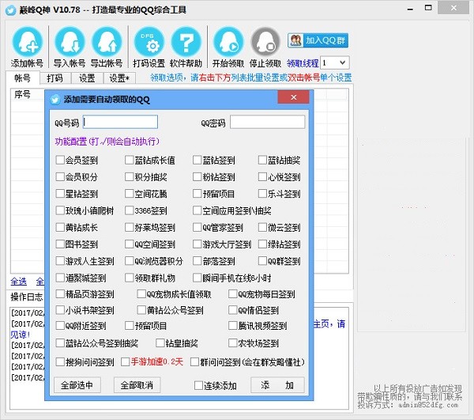Switch to the 打码 tab

coord(55,78)
